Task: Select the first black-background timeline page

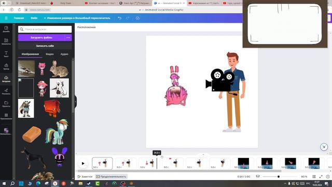Action: 243,163
